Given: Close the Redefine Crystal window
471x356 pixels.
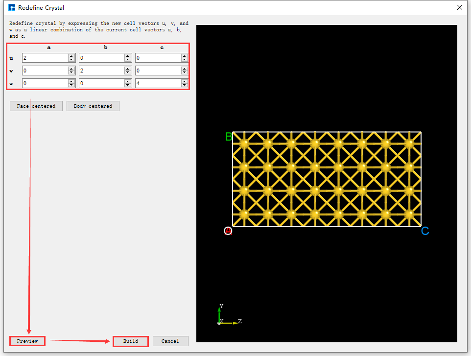Looking at the screenshot, I should coord(459,7).
